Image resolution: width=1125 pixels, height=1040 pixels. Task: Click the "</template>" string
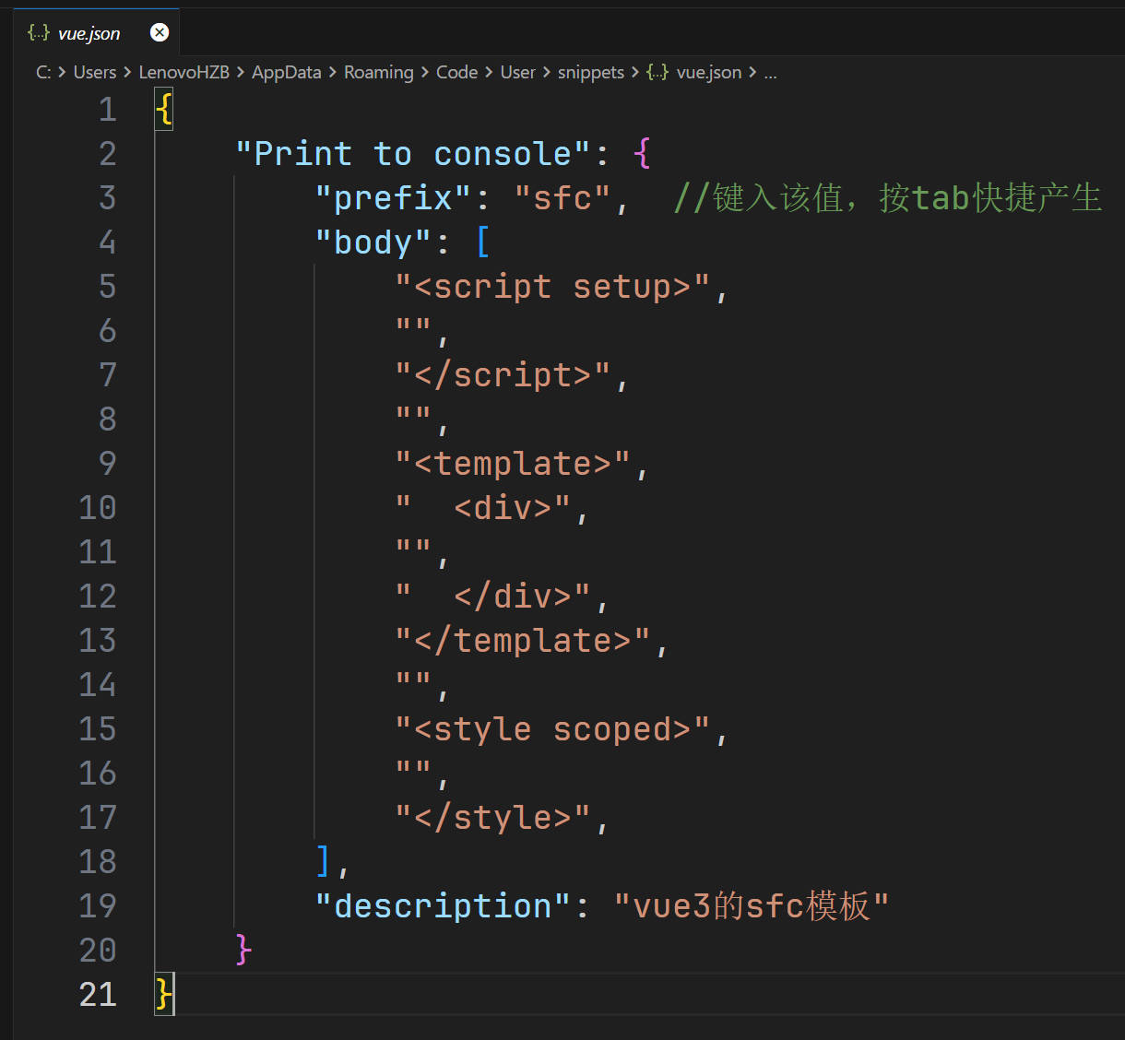point(523,641)
